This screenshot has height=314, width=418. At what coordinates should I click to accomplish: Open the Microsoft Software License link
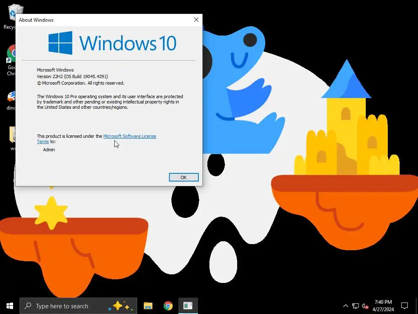tap(129, 136)
